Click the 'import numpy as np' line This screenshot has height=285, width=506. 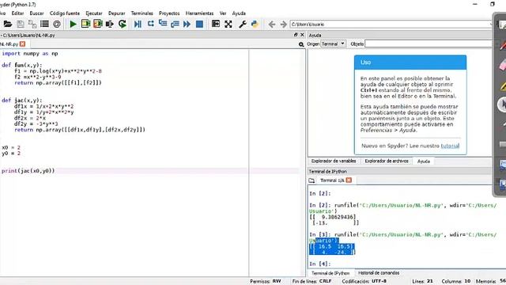coord(30,53)
